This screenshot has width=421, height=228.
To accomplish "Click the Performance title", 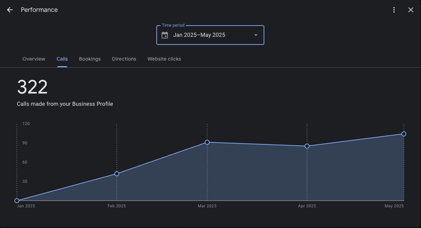I will [39, 10].
